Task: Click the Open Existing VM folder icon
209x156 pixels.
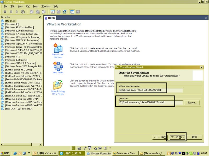Action: click(x=58, y=85)
